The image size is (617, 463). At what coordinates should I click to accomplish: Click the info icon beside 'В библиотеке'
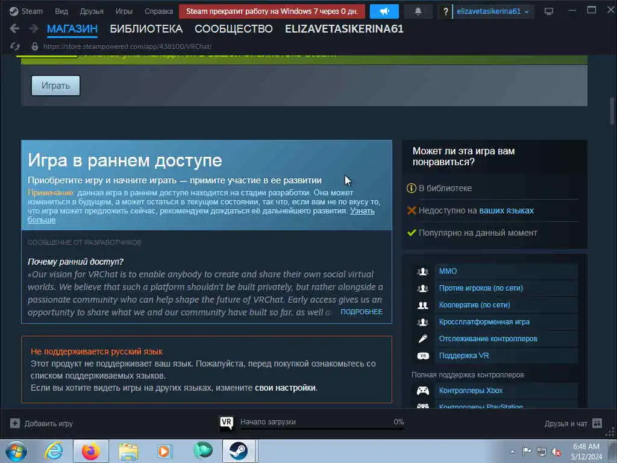411,188
